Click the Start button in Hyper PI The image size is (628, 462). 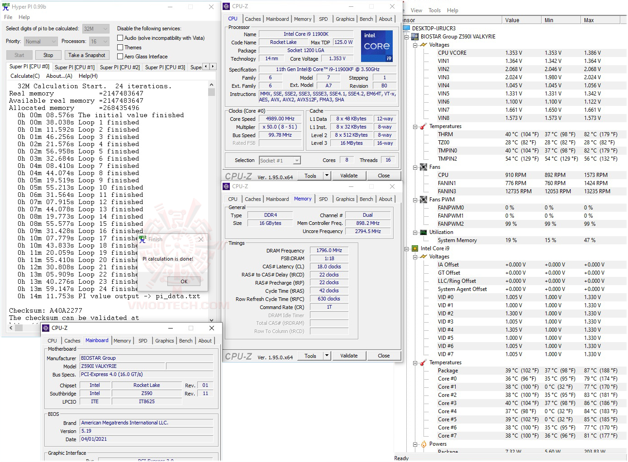click(19, 55)
